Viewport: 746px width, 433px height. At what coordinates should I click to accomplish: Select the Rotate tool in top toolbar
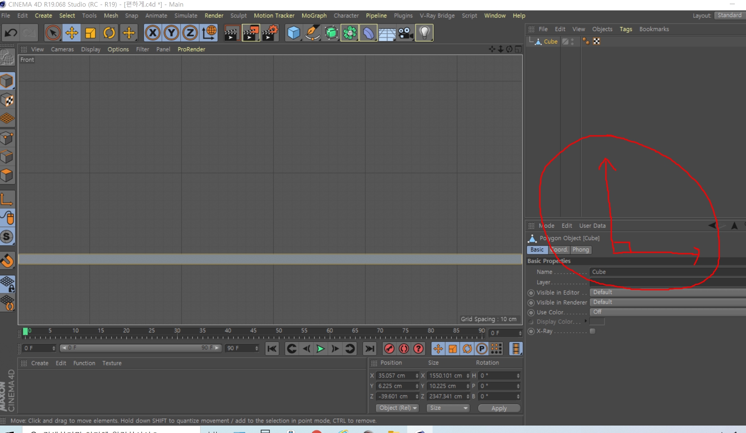pyautogui.click(x=109, y=33)
